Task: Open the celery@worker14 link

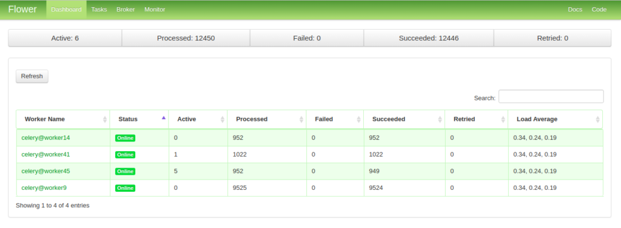Action: (x=45, y=137)
